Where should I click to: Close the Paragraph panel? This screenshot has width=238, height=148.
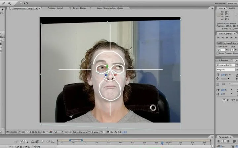coord(231,137)
